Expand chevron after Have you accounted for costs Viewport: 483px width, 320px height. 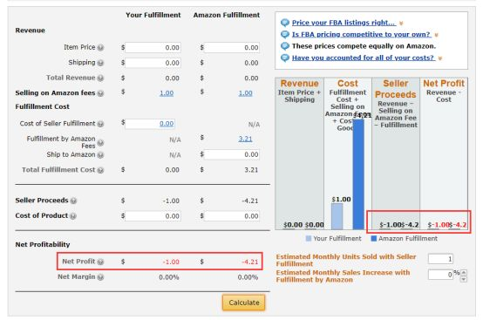click(440, 58)
